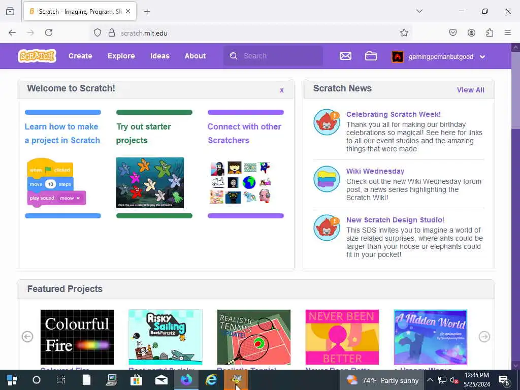520x390 pixels.
Task: Click the Wiki Wednesday news icon
Action: click(x=327, y=179)
